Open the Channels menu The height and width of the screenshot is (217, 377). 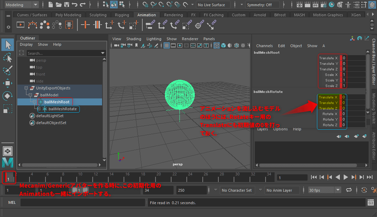(x=264, y=46)
